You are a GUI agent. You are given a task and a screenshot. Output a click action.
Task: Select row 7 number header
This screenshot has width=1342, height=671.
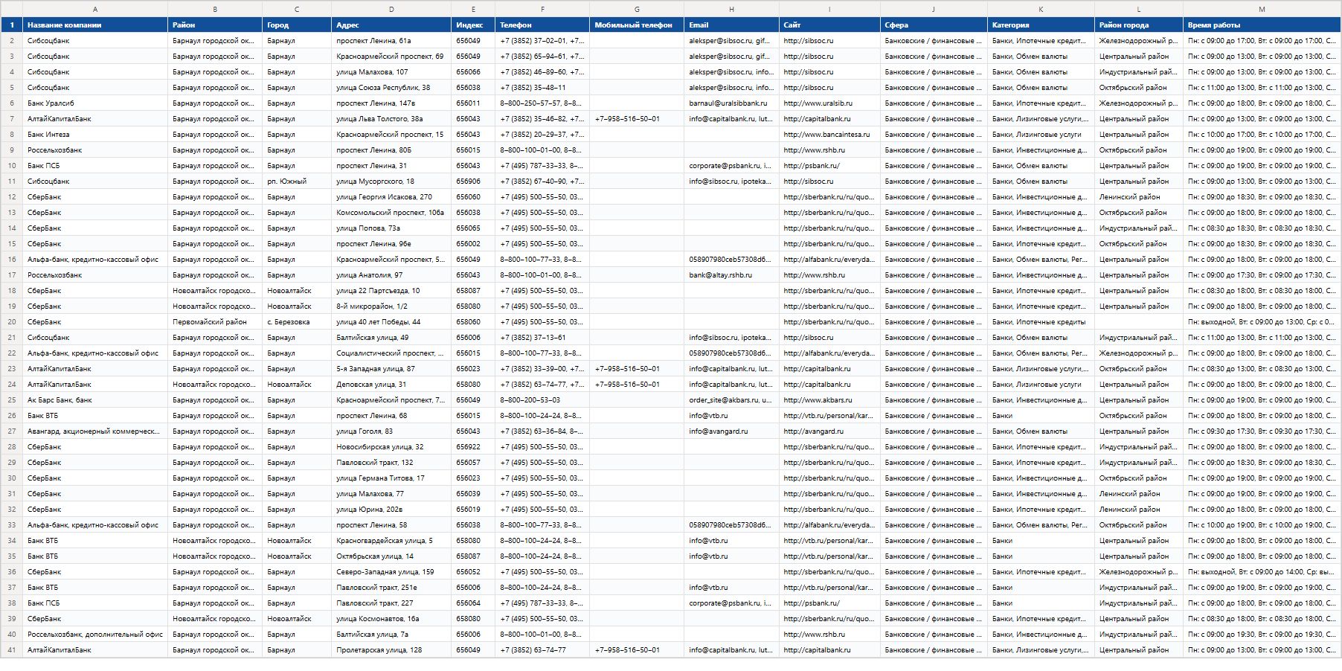pyautogui.click(x=11, y=118)
